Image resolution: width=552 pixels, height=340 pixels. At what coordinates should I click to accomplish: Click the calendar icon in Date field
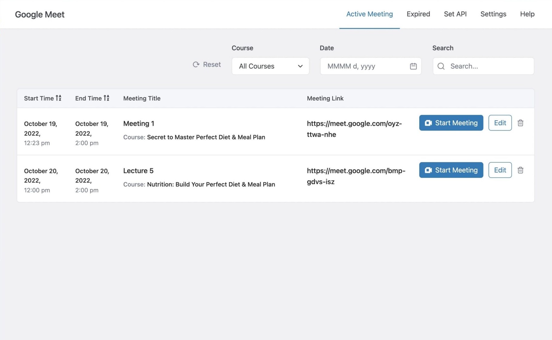click(413, 66)
